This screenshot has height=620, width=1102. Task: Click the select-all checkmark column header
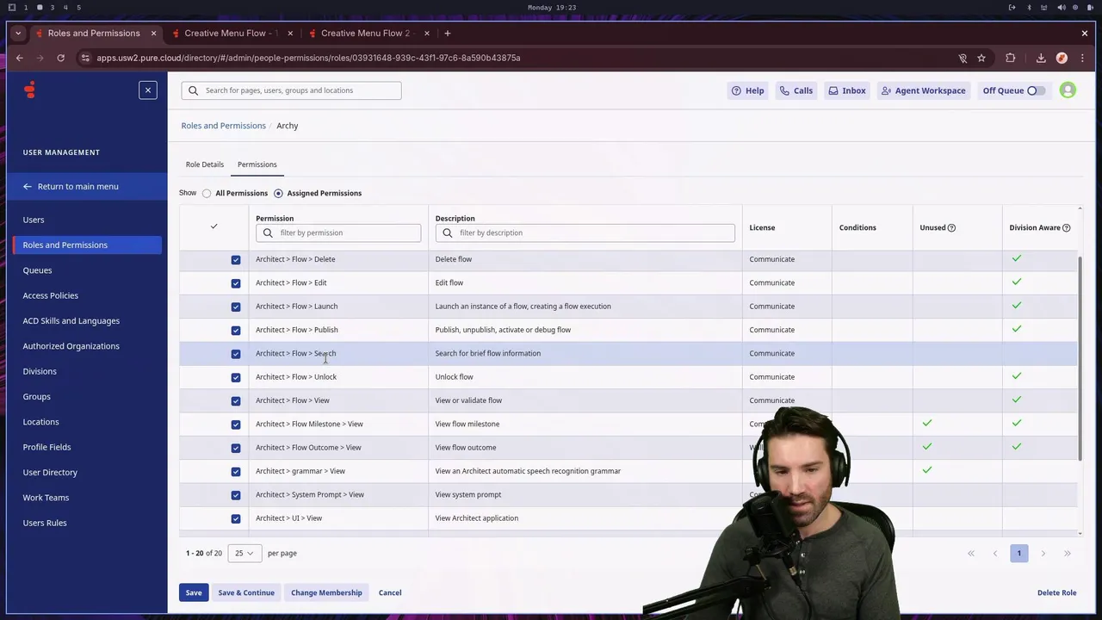pyautogui.click(x=214, y=226)
